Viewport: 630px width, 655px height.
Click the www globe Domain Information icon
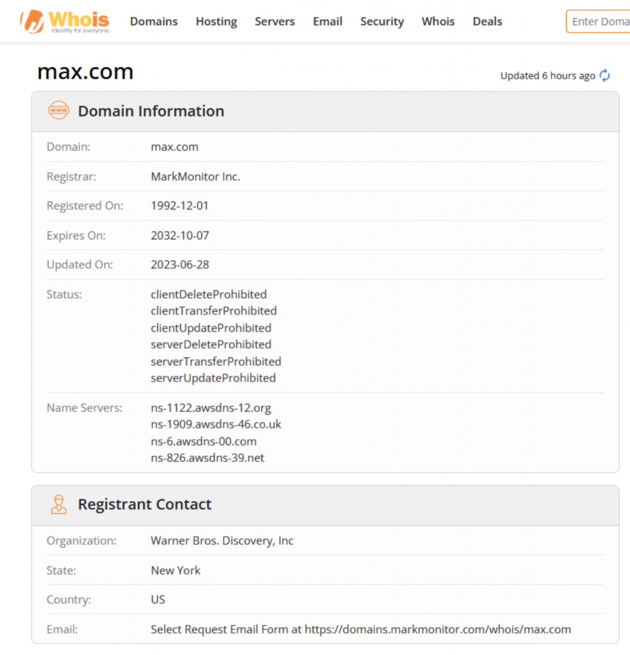pos(58,111)
